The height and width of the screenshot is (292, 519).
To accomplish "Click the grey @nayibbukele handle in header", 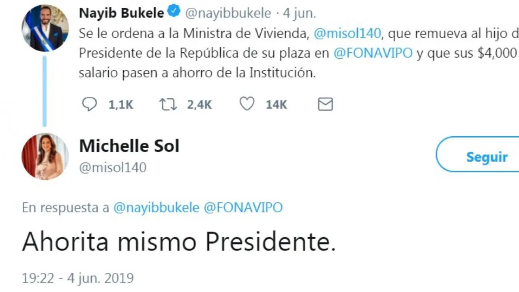I will [x=228, y=13].
